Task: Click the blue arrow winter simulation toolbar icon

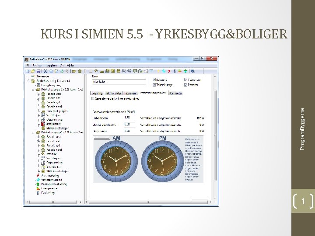Action: point(164,71)
